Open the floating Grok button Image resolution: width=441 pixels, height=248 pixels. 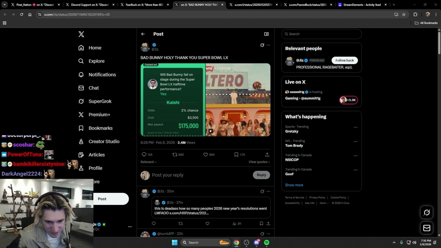pyautogui.click(x=427, y=213)
